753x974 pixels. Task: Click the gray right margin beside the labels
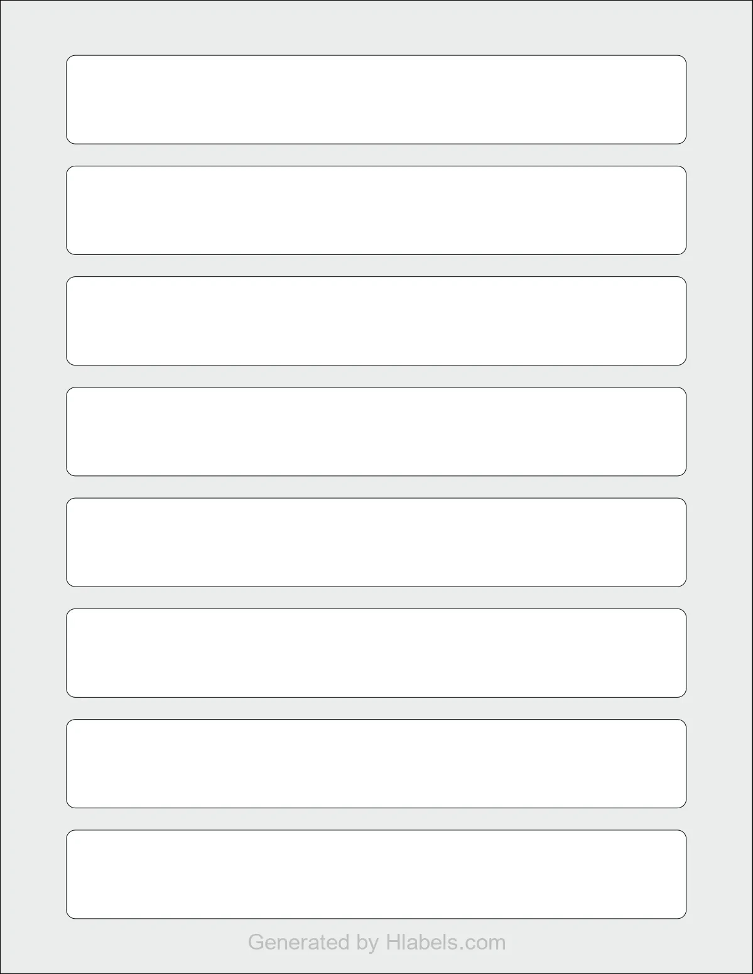[x=719, y=487]
